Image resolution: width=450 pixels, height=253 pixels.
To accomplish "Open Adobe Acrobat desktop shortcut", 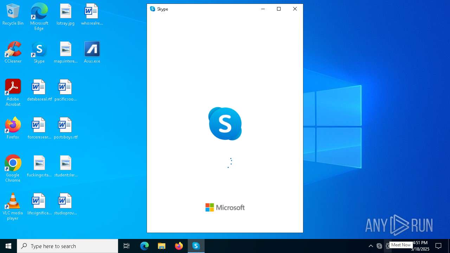I will [x=13, y=93].
